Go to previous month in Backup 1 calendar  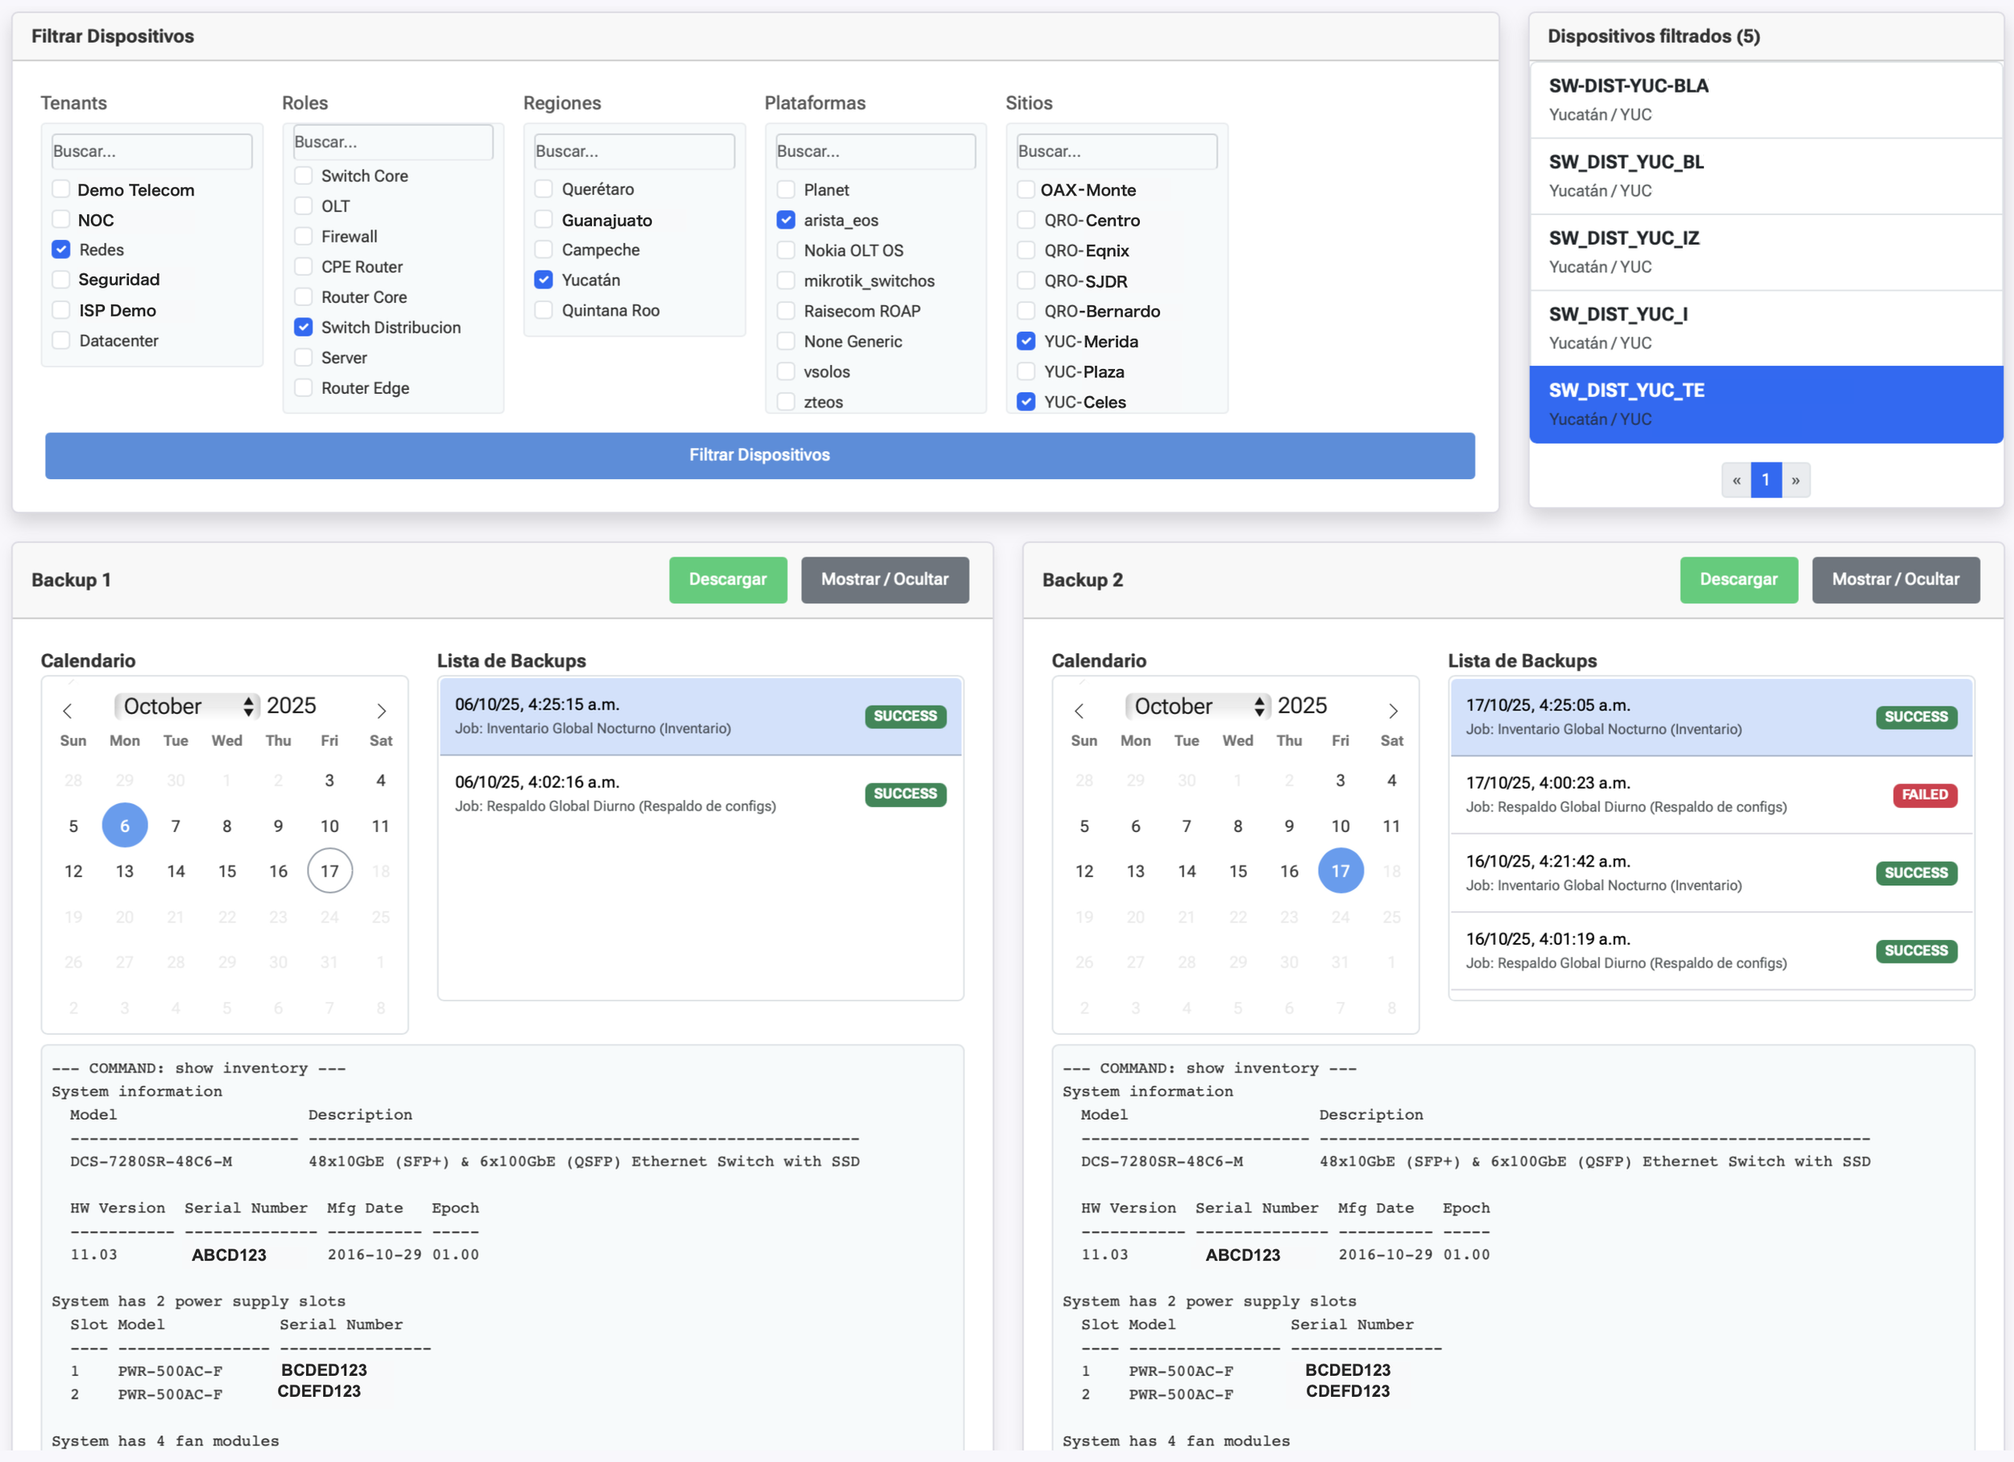tap(68, 711)
